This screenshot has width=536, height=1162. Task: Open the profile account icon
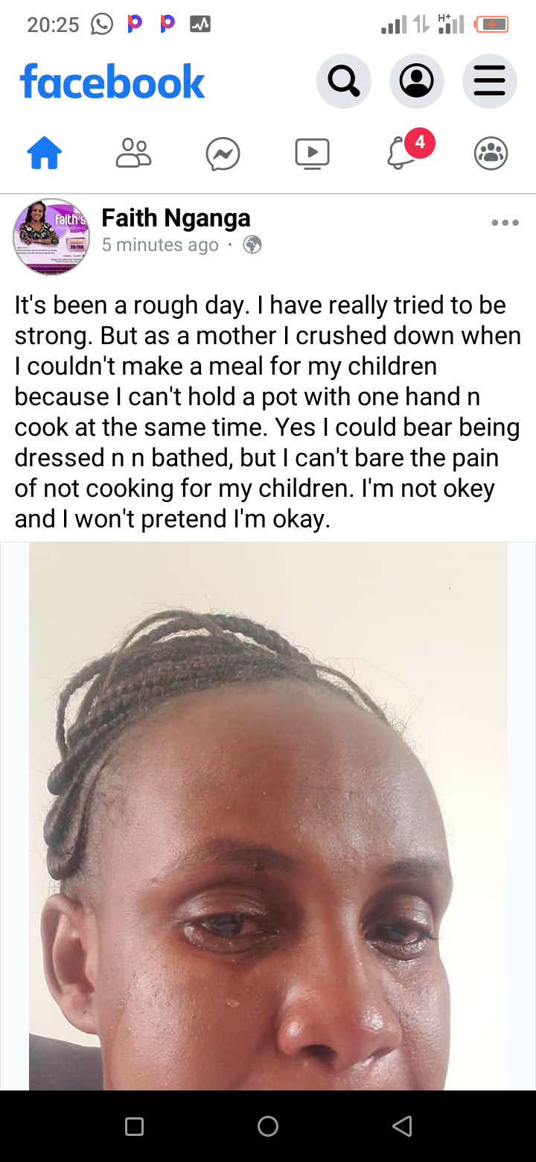click(417, 81)
